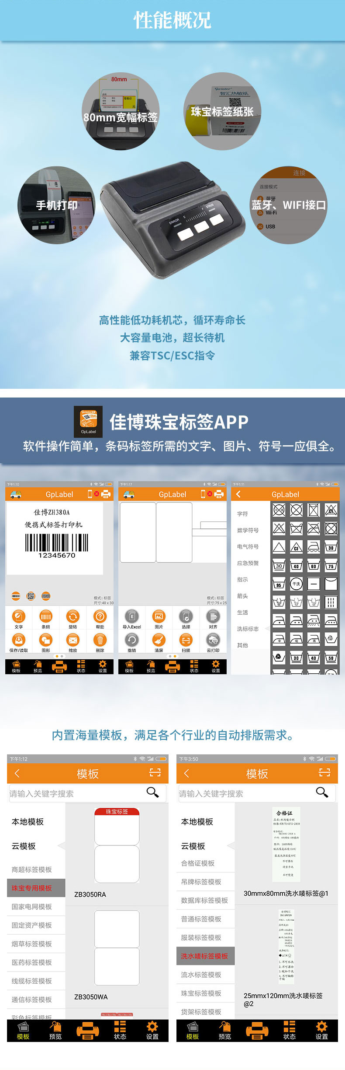
Task: Select 货架标签模板 category
Action: point(205,1012)
